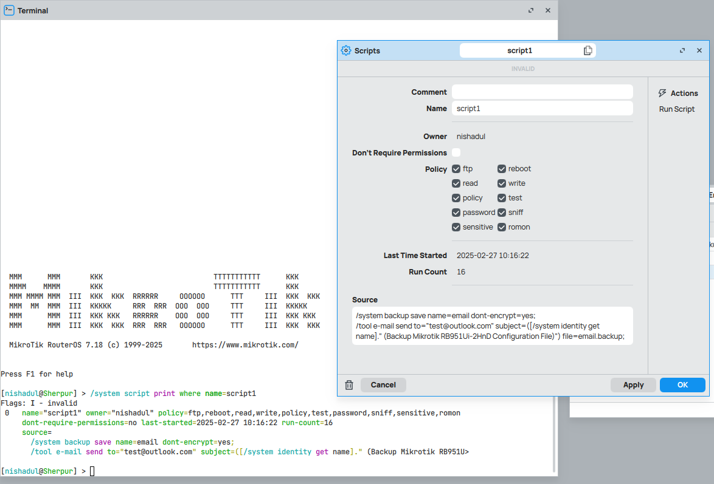This screenshot has height=484, width=714.
Task: Cancel the script changes
Action: (383, 385)
